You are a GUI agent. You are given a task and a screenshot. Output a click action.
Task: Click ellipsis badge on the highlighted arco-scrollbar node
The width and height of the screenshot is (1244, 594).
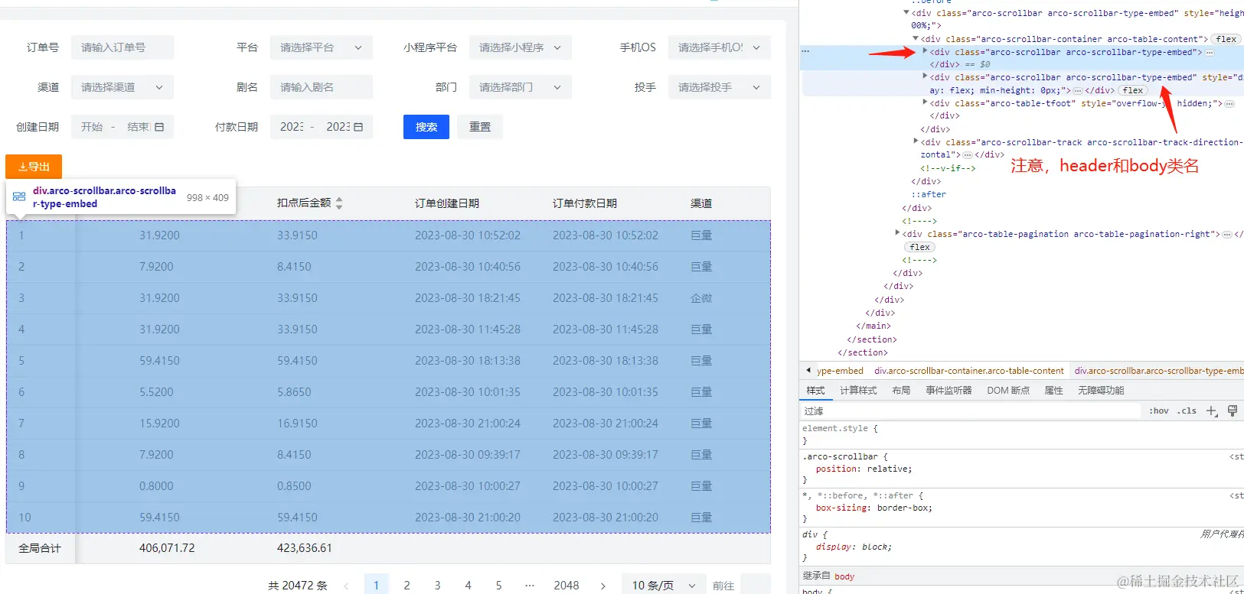tap(1210, 53)
